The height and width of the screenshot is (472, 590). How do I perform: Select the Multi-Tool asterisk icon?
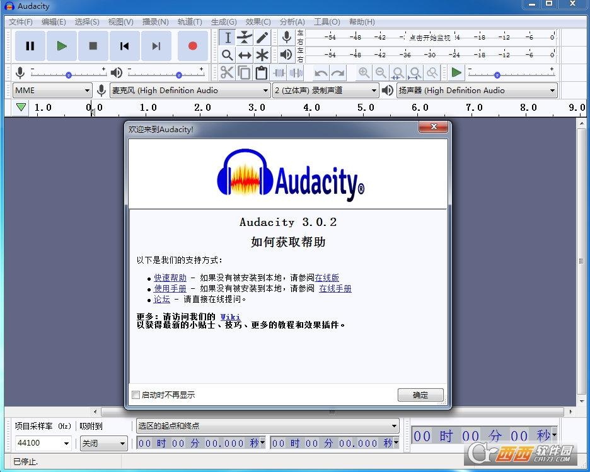coord(262,55)
